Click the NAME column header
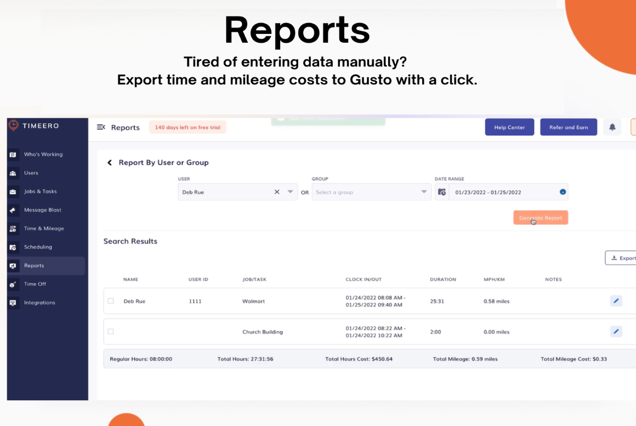Image resolution: width=636 pixels, height=426 pixels. point(130,279)
